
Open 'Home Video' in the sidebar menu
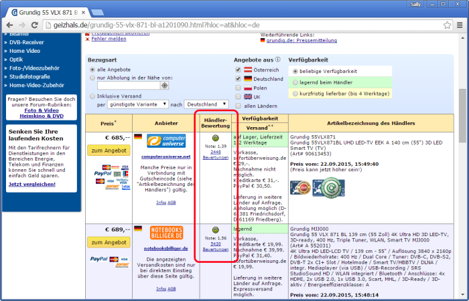pos(25,50)
